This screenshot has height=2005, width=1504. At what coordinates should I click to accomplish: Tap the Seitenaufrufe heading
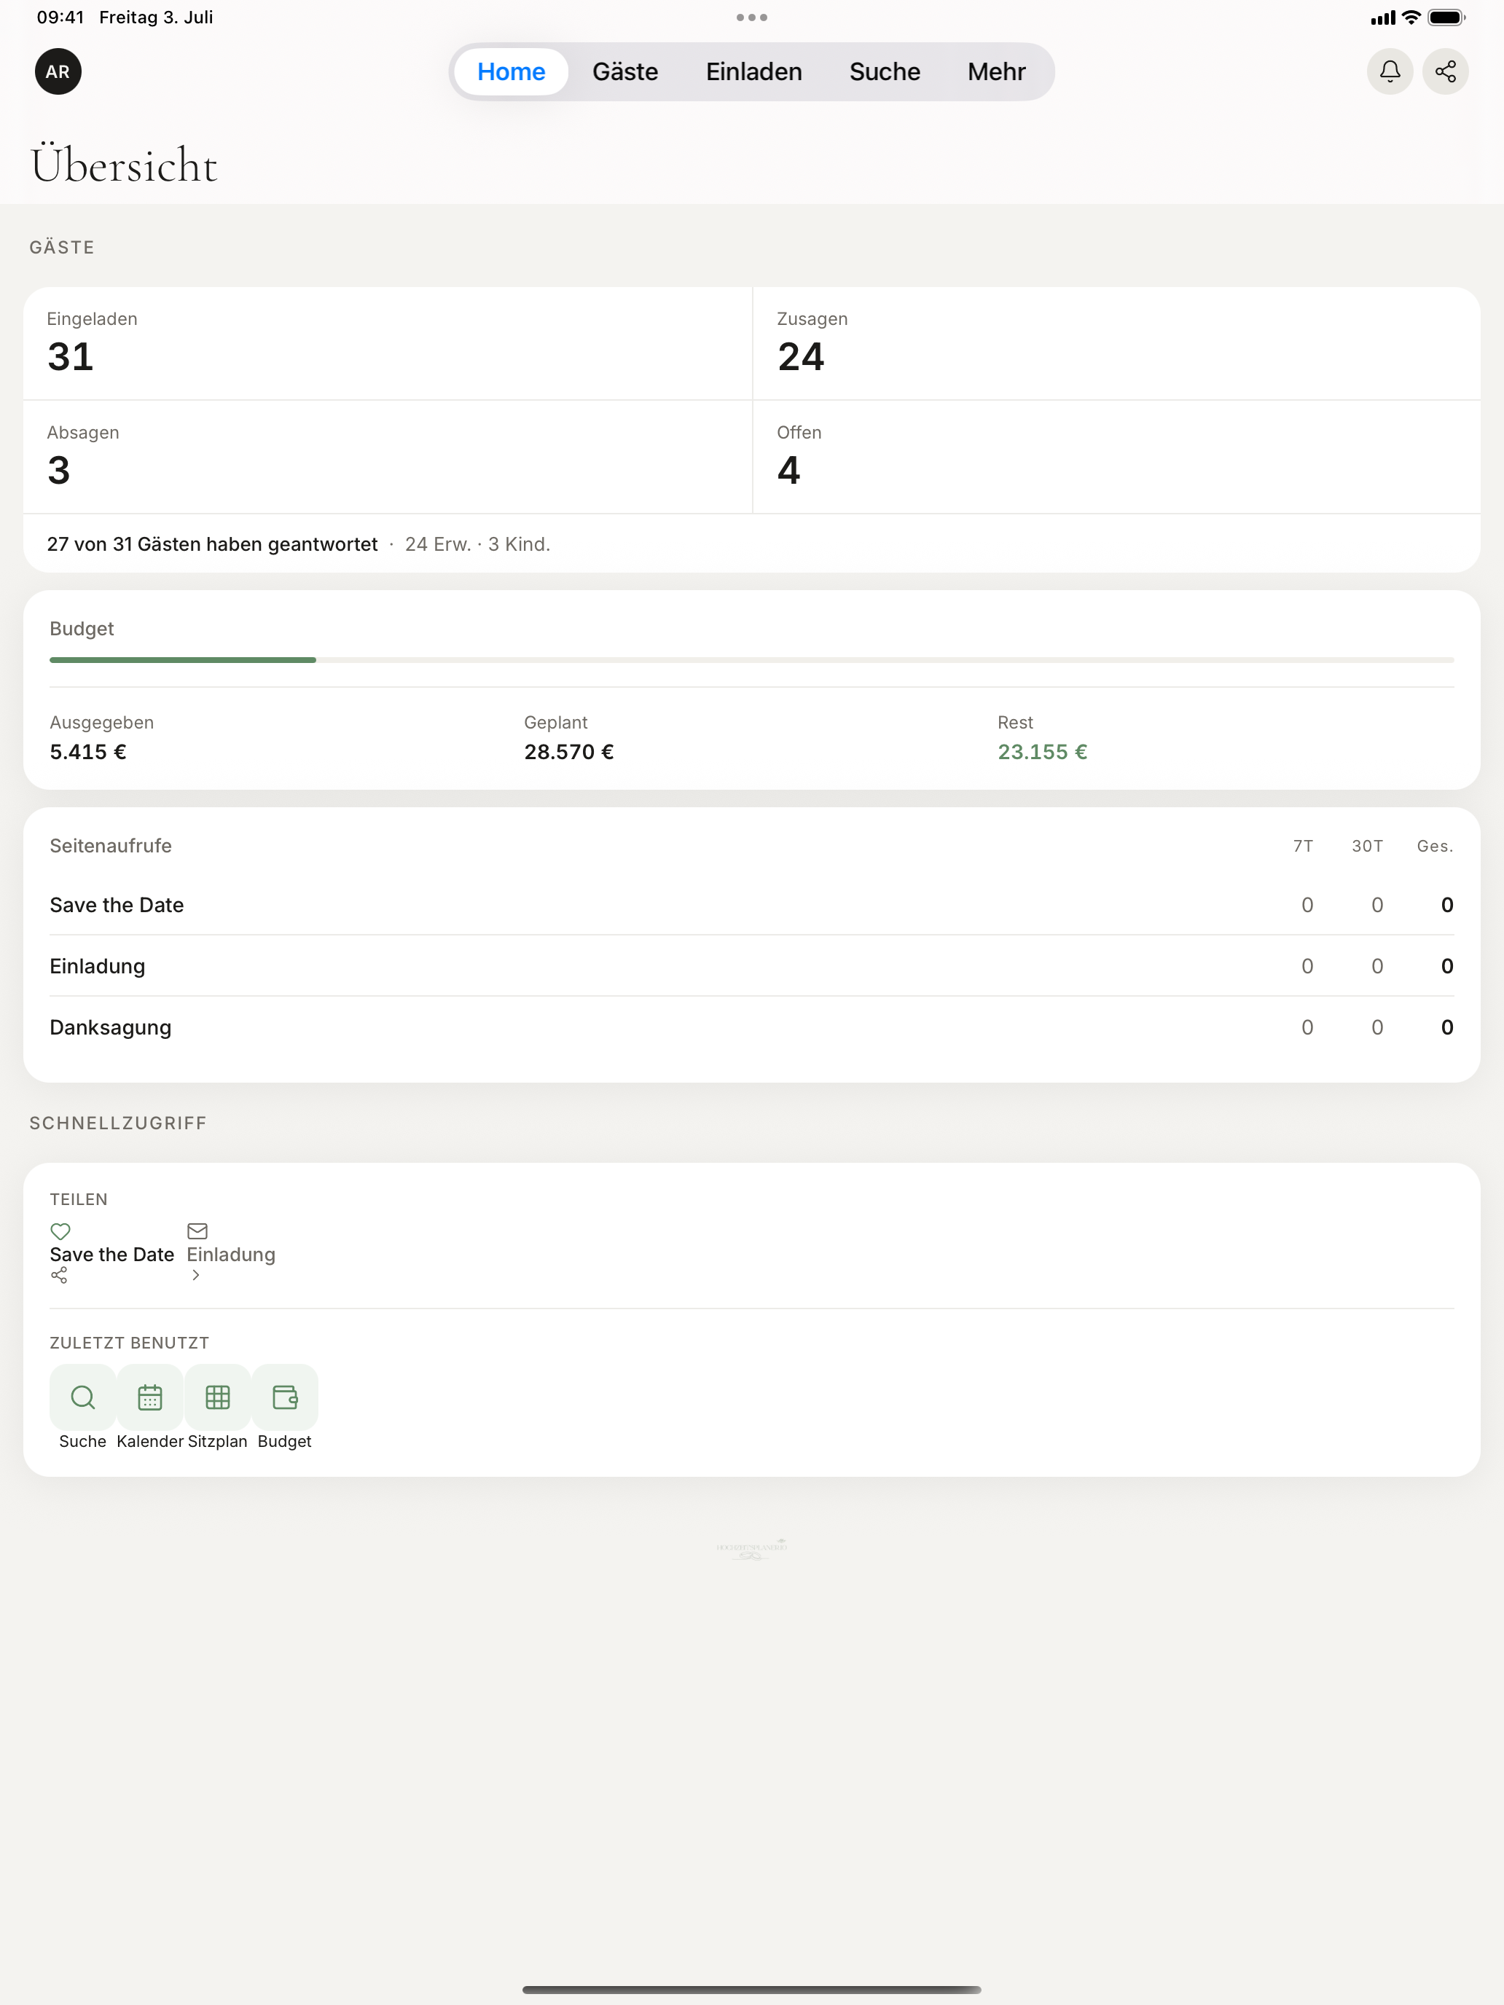pyautogui.click(x=111, y=846)
